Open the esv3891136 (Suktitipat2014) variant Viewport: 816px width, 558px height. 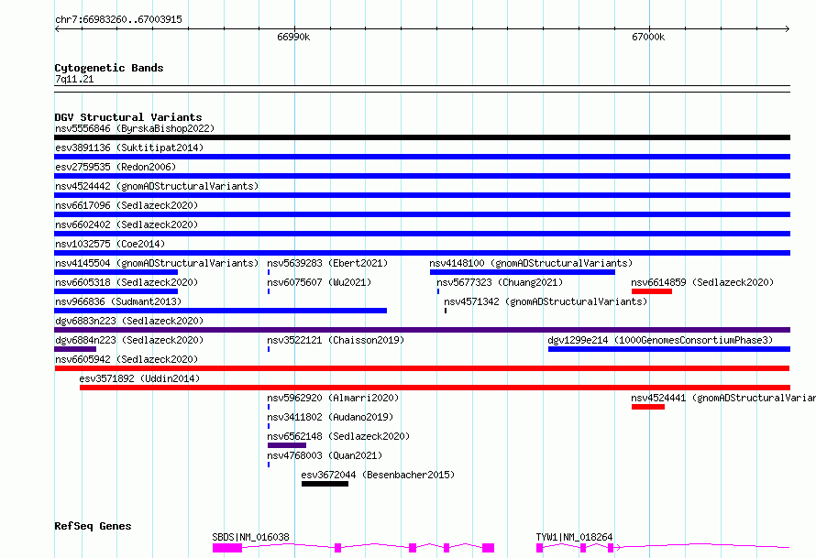click(129, 148)
